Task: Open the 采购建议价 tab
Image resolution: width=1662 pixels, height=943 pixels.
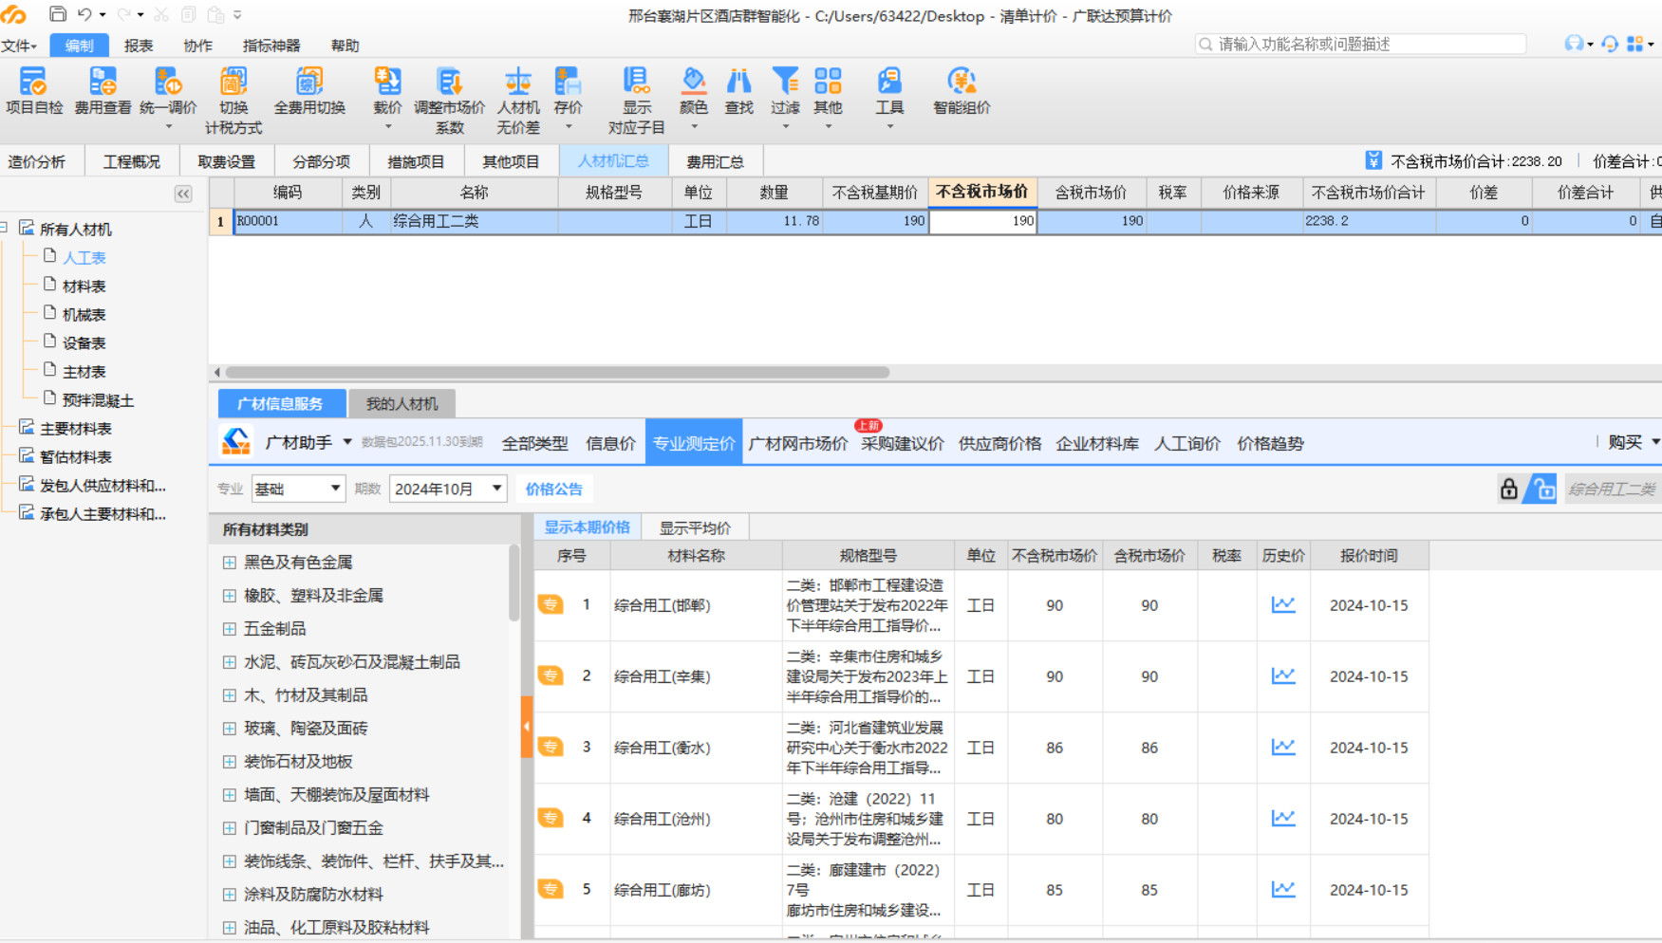Action: tap(902, 443)
